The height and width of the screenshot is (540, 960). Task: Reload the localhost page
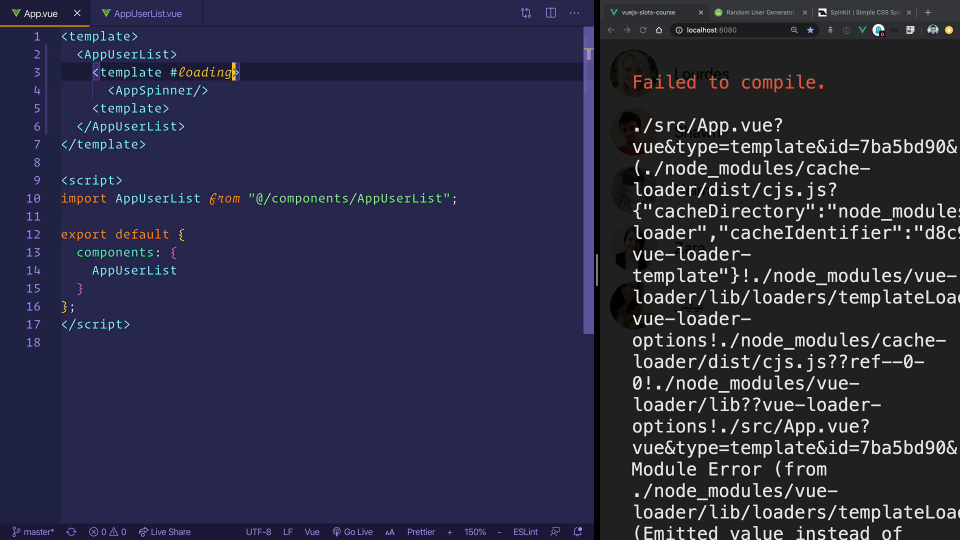click(643, 30)
